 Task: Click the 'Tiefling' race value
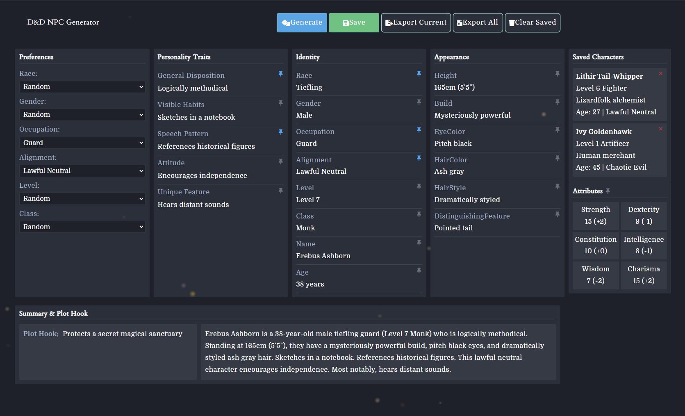coord(309,87)
